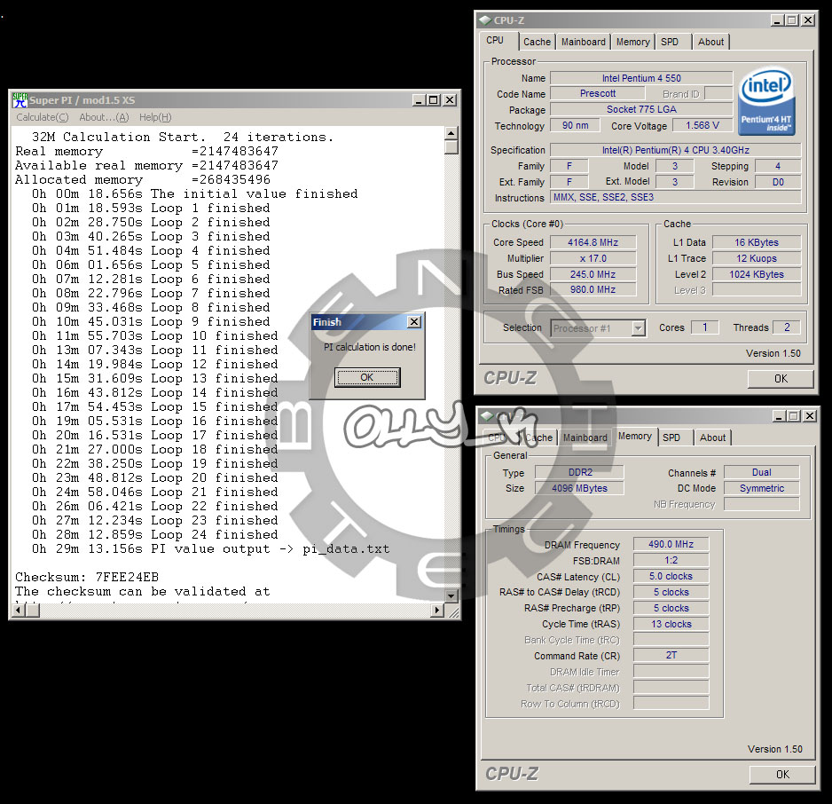Open the About menu in Super PI
Screen dimensions: 832x804
click(x=104, y=117)
